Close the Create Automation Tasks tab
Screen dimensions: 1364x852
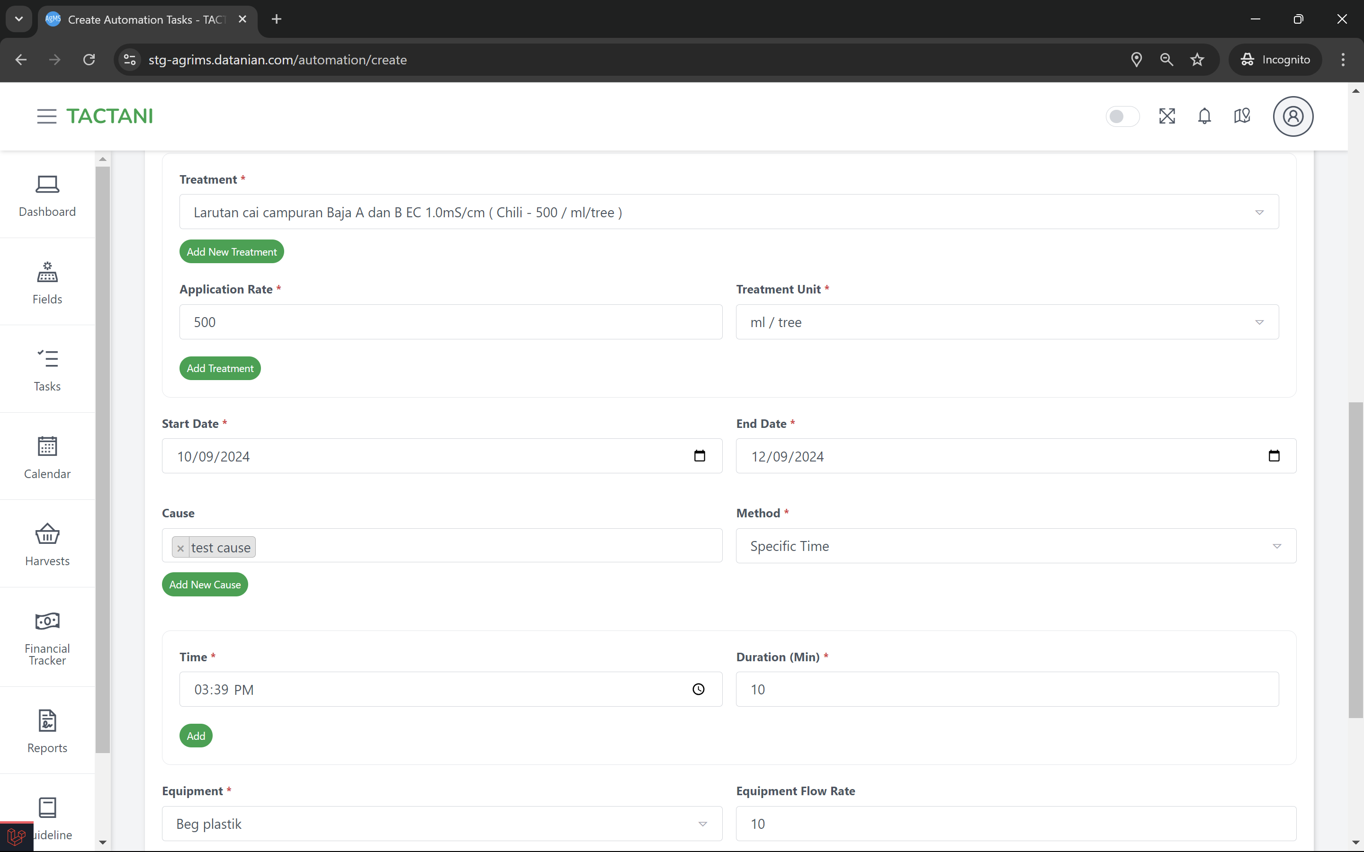pos(242,19)
